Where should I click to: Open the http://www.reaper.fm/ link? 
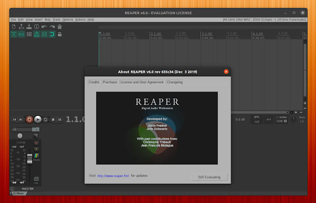tap(113, 175)
